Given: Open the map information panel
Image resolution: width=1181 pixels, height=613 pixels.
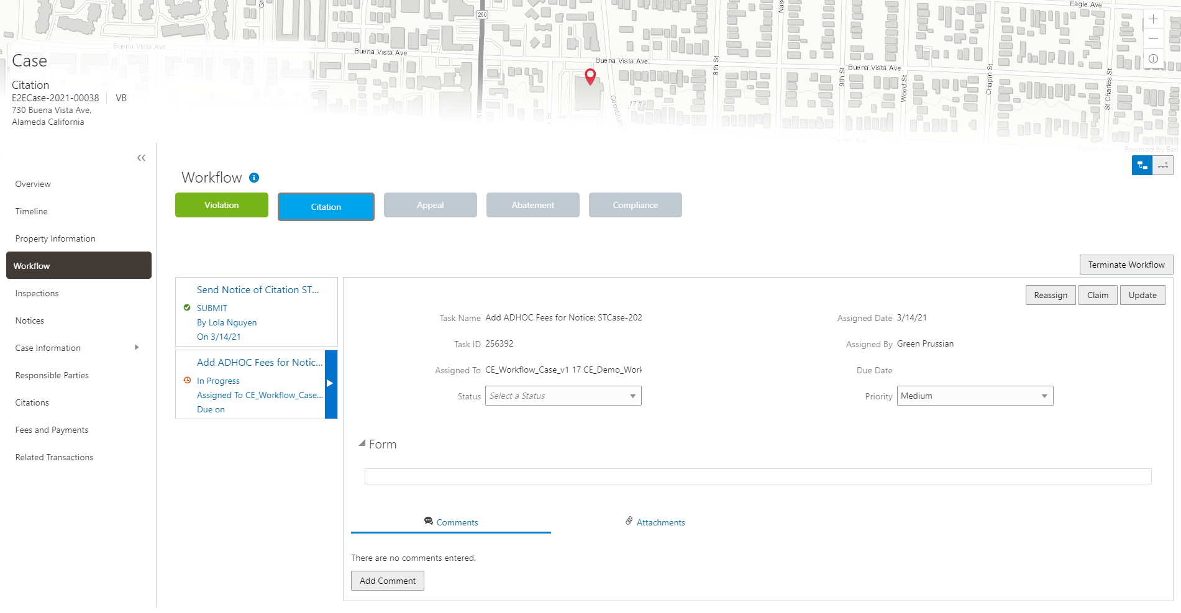Looking at the screenshot, I should (1153, 58).
